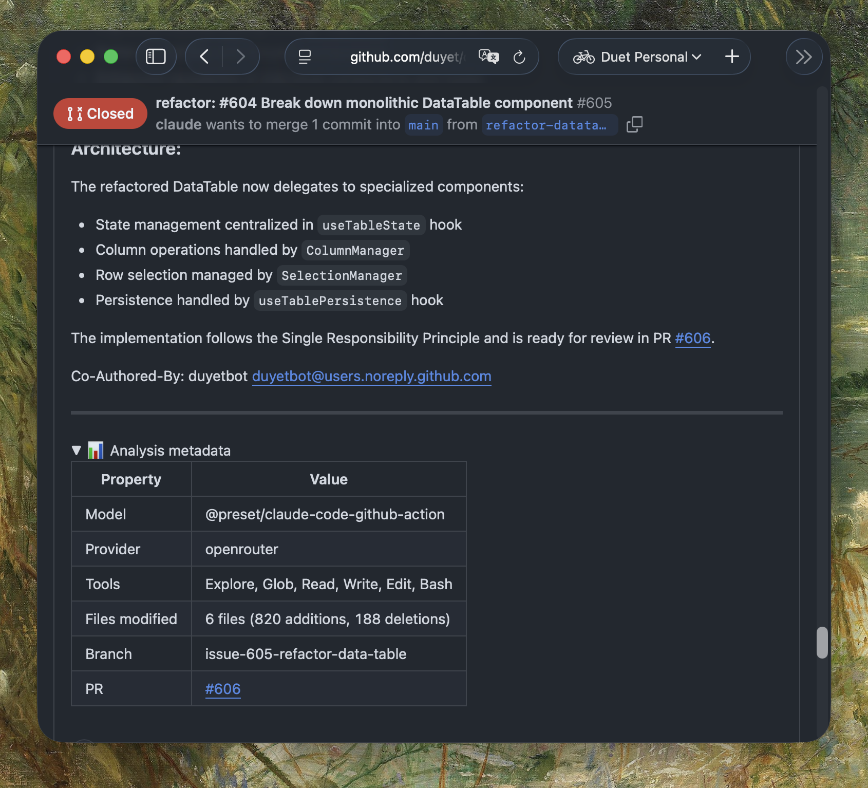Click the scrollbar thumb on the right

(821, 642)
